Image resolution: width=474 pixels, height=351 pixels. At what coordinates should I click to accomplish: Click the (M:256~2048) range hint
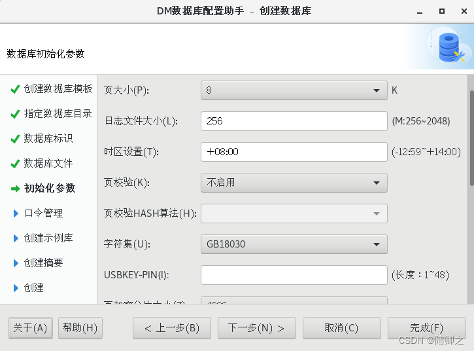[421, 121]
